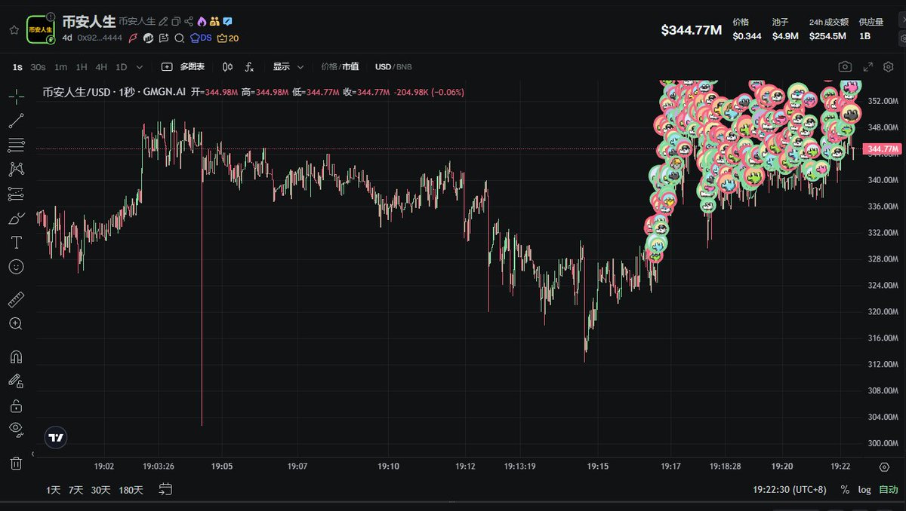This screenshot has width=906, height=511.
Task: Select the brush drawing tool
Action: [16, 218]
